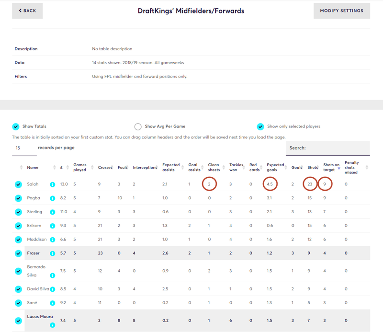Open the records per page selector
The height and width of the screenshot is (333, 383).
pyautogui.click(x=24, y=148)
